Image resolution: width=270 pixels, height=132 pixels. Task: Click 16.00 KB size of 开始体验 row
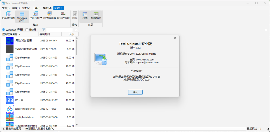click(x=70, y=41)
